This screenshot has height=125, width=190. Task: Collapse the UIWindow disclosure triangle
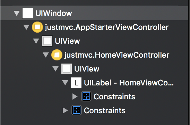[17, 13]
